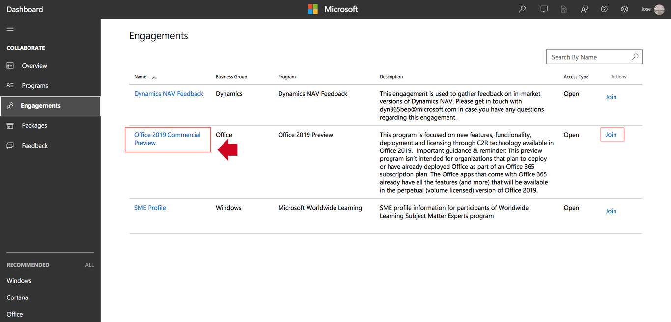Open the Dynamics NAV Feedback engagement link
Screen dimensions: 671x322
click(x=168, y=94)
